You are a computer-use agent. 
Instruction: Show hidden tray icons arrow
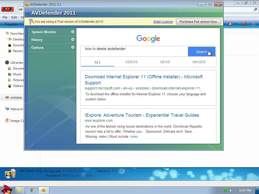pyautogui.click(x=219, y=190)
